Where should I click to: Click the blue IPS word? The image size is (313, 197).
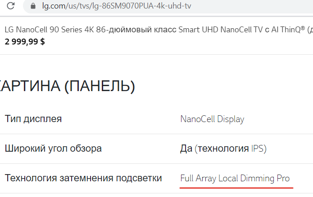[x=258, y=148]
